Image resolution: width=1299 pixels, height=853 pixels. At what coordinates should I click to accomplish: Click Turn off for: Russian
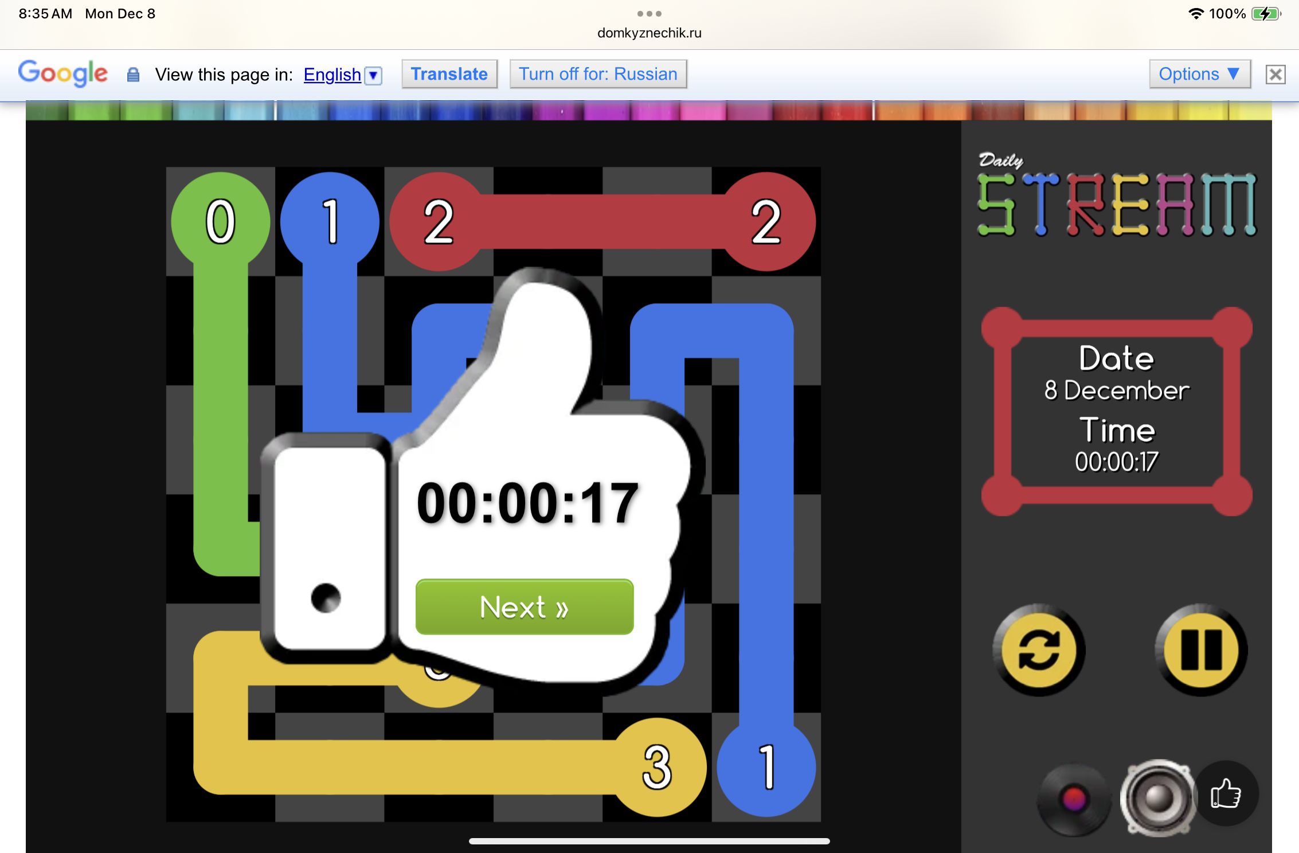tap(598, 74)
